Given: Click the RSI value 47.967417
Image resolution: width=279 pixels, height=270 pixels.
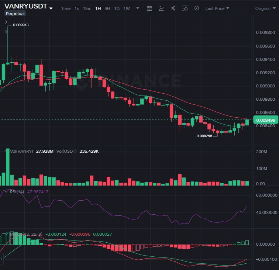Looking at the screenshot, I should coord(38,192).
